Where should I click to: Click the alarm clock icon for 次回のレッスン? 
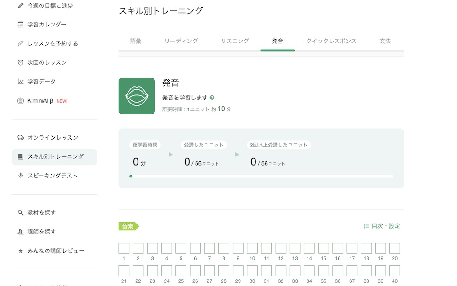21,62
